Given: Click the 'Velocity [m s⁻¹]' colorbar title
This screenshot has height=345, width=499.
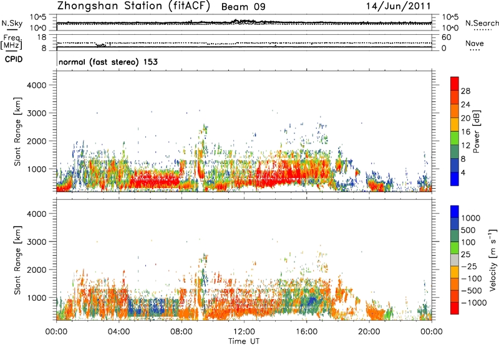Looking at the screenshot, I should point(493,260).
